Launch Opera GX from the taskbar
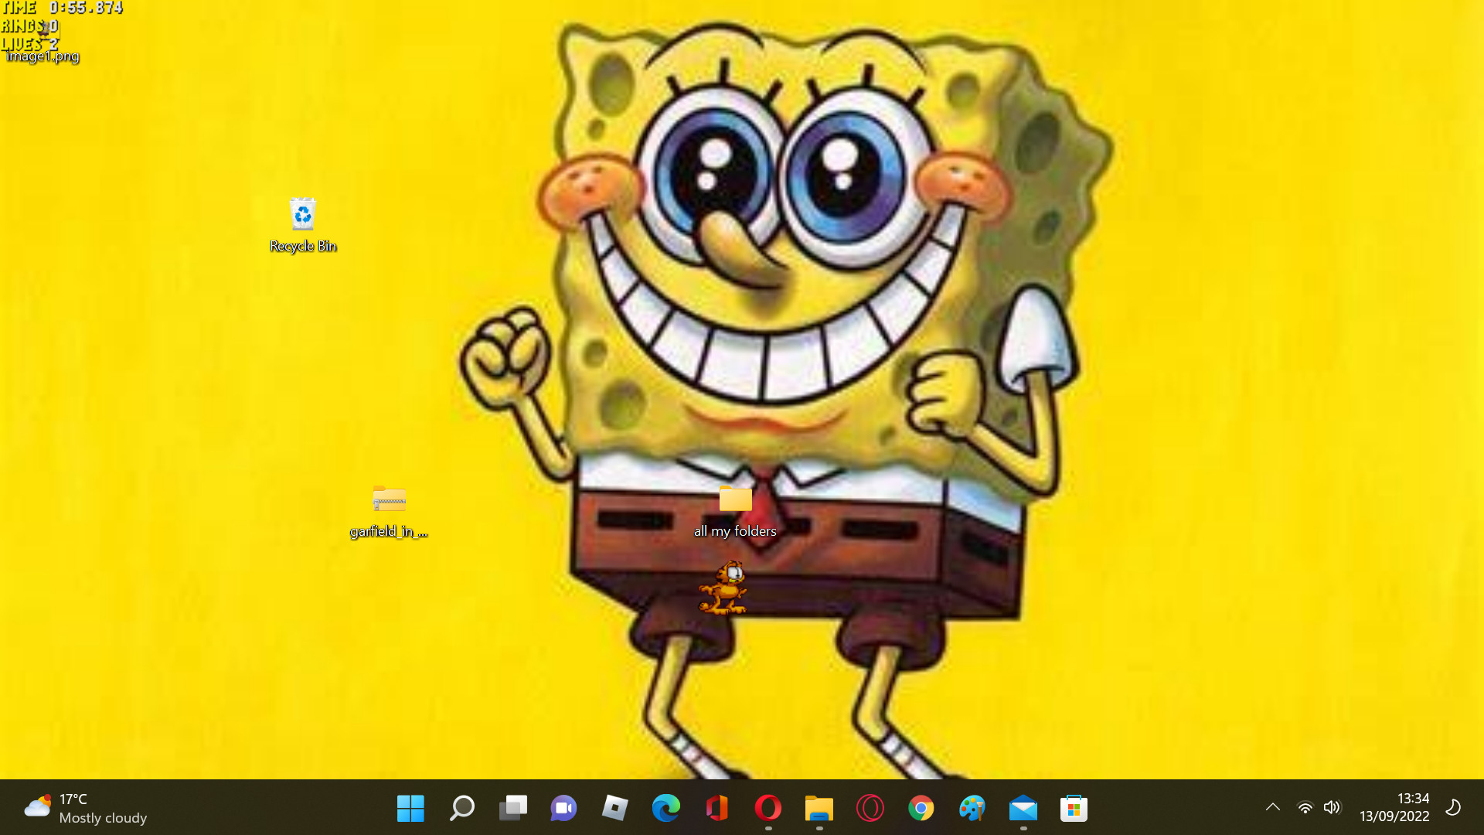Screen dimensions: 1484x835 [870, 809]
